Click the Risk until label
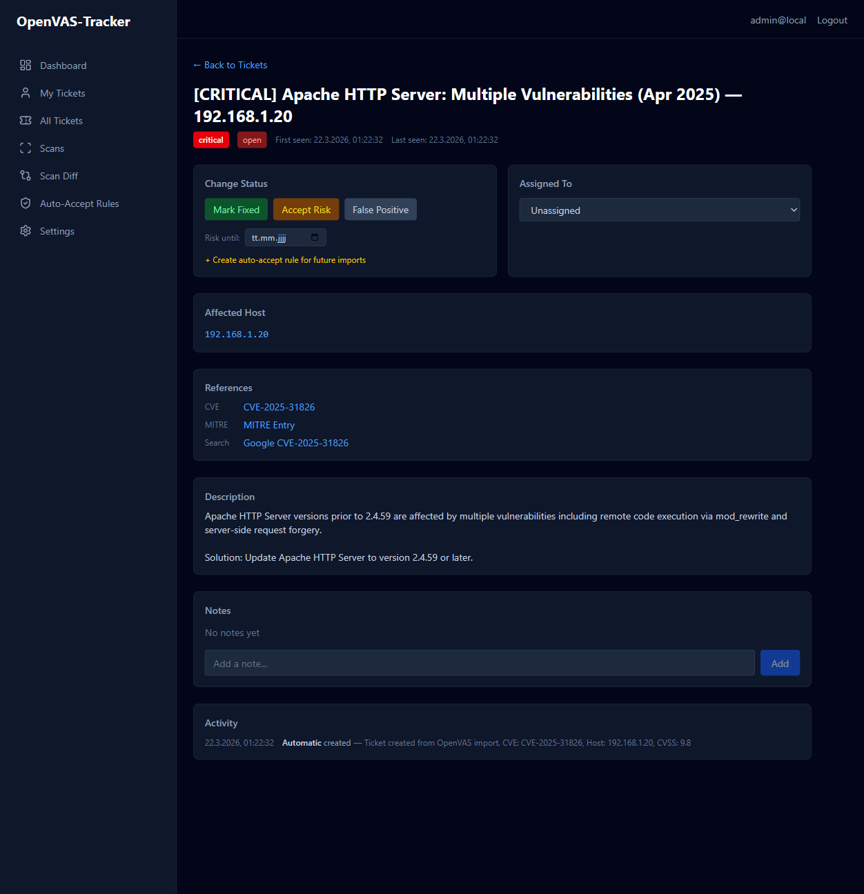The image size is (864, 894). tap(222, 238)
